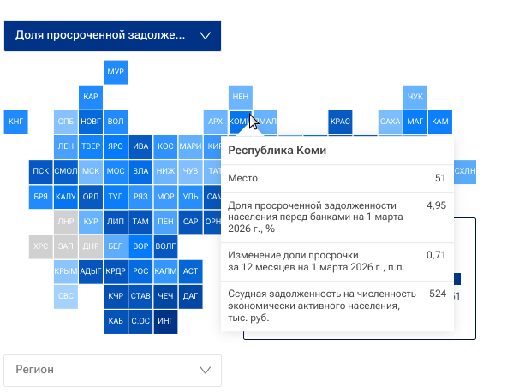Image resolution: width=531 pixels, height=392 pixels.
Task: Choose the СПБ region tile
Action: 66,122
